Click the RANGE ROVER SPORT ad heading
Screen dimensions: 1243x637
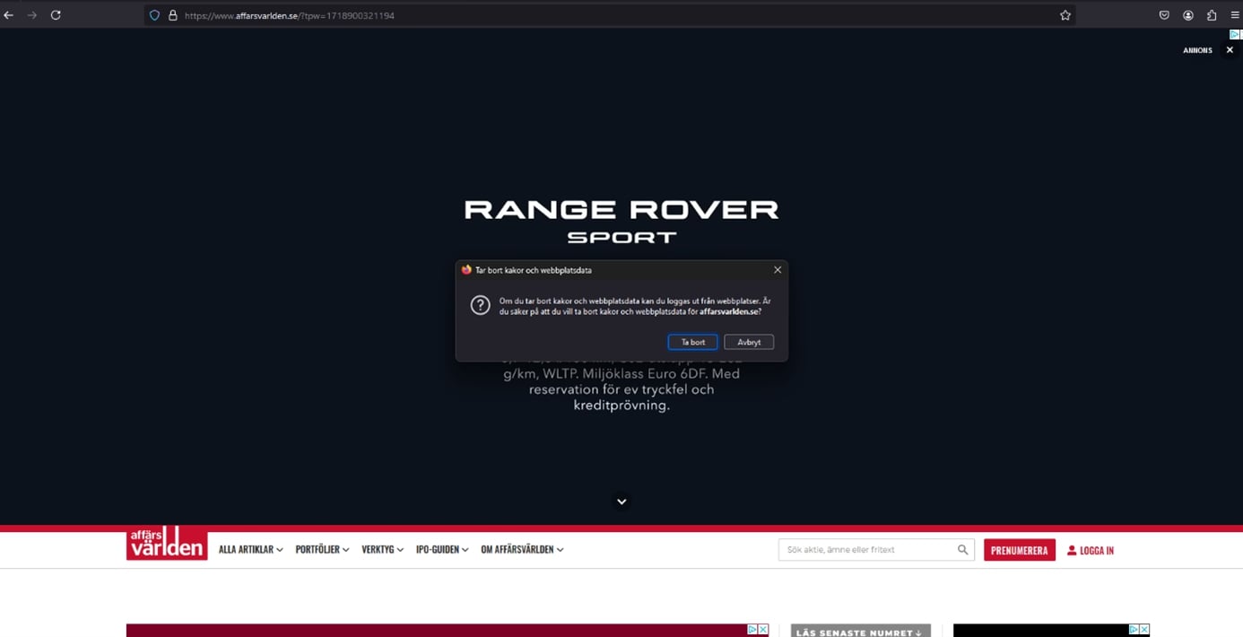621,221
